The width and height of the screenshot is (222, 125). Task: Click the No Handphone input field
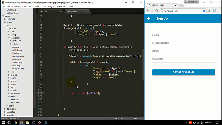tap(184, 43)
